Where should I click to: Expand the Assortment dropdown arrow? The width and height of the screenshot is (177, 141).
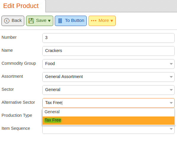(171, 77)
